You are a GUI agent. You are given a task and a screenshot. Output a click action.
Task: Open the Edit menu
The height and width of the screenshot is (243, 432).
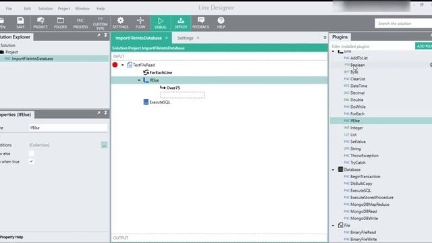point(27,9)
